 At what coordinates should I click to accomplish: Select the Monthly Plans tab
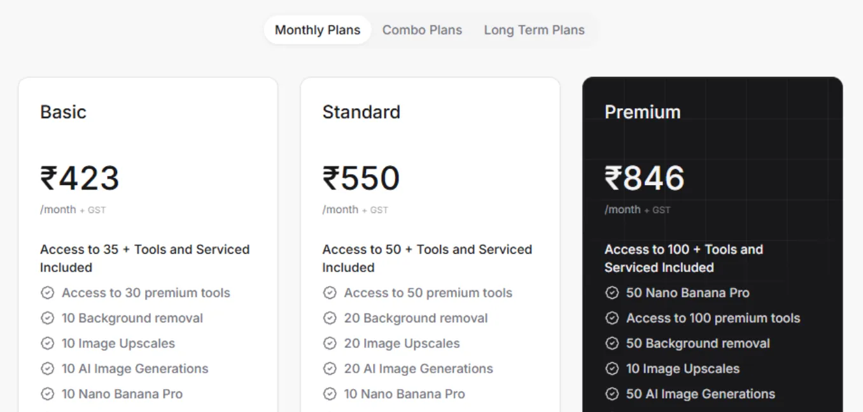pyautogui.click(x=317, y=29)
